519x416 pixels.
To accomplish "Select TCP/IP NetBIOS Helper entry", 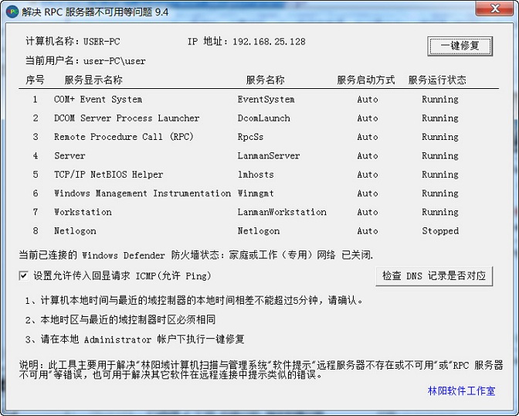I will click(109, 174).
